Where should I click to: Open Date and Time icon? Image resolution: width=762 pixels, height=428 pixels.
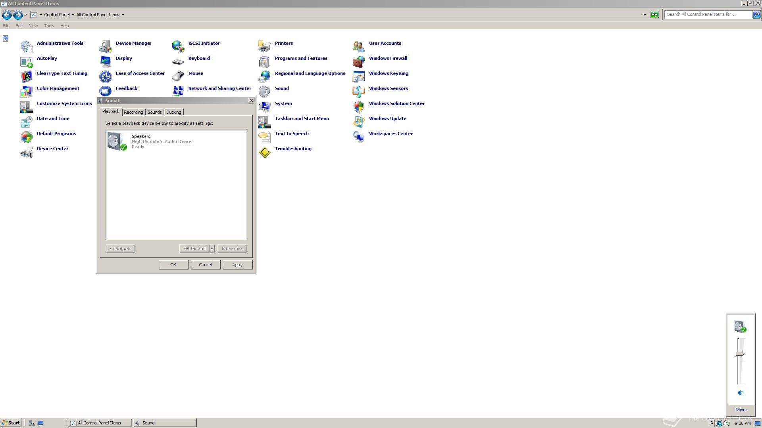point(27,122)
